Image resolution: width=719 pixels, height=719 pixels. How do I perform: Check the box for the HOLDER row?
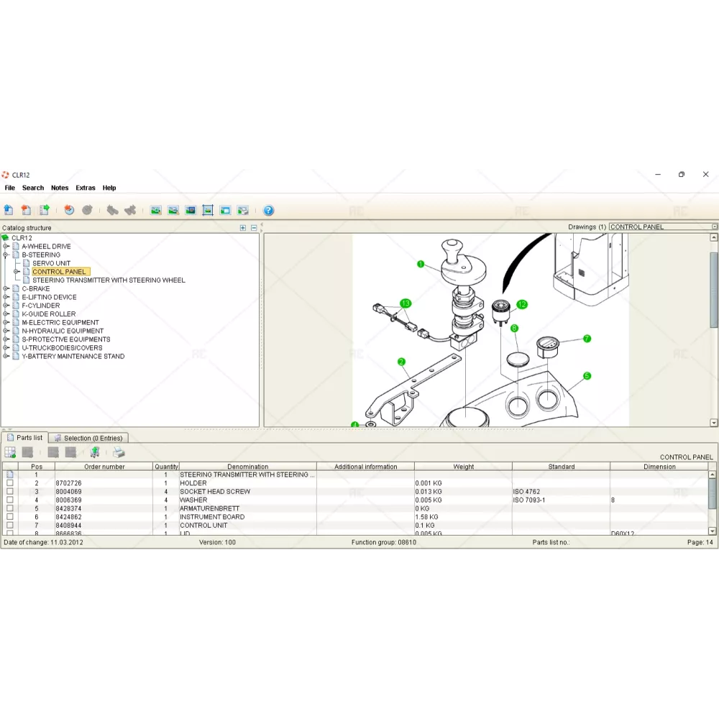(10, 483)
